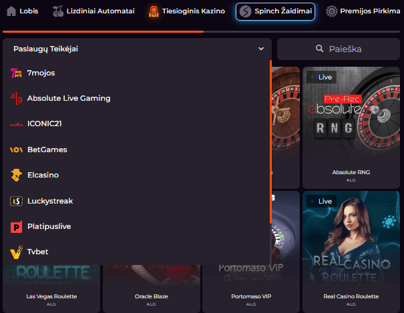
Task: Click the orange horizontal tab scroll bar
Action: pyautogui.click(x=103, y=31)
